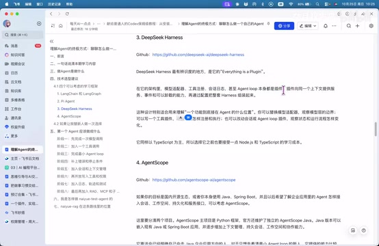Click the 分享 share button
This screenshot has height=246, width=379.
[284, 26]
